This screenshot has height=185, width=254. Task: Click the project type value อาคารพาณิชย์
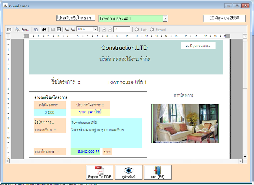(x=90, y=112)
